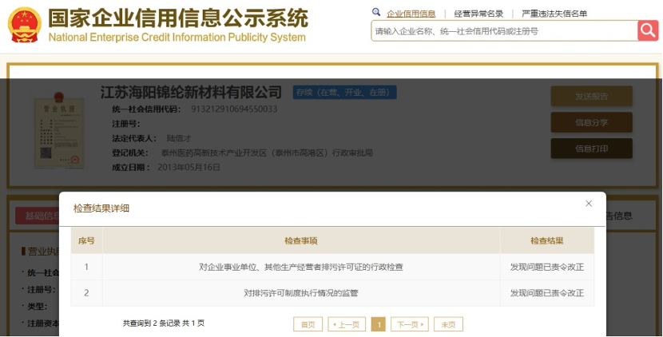Close the 检查结果详细 dialog

pos(589,204)
